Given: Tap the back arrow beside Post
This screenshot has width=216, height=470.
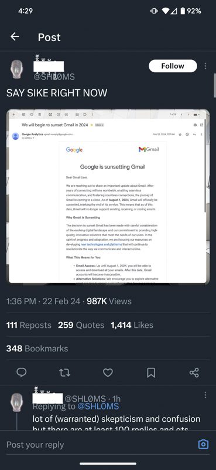Looking at the screenshot, I should [15, 37].
